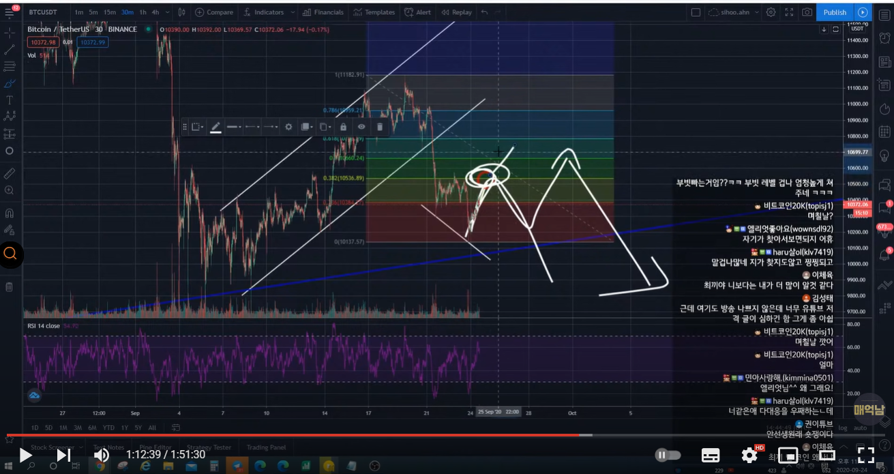Image resolution: width=894 pixels, height=474 pixels.
Task: Click the BTCUSDT symbol search field
Action: pyautogui.click(x=44, y=12)
